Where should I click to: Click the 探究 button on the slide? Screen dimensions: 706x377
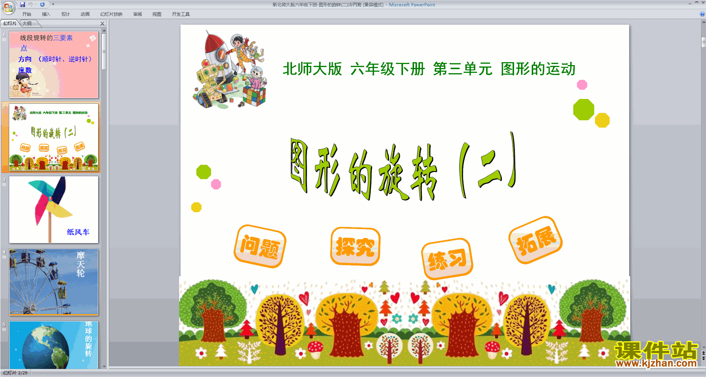click(355, 246)
